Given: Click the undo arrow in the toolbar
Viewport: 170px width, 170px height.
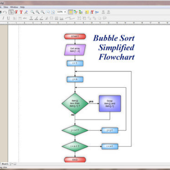Looking at the screenshot, I should [5, 12].
